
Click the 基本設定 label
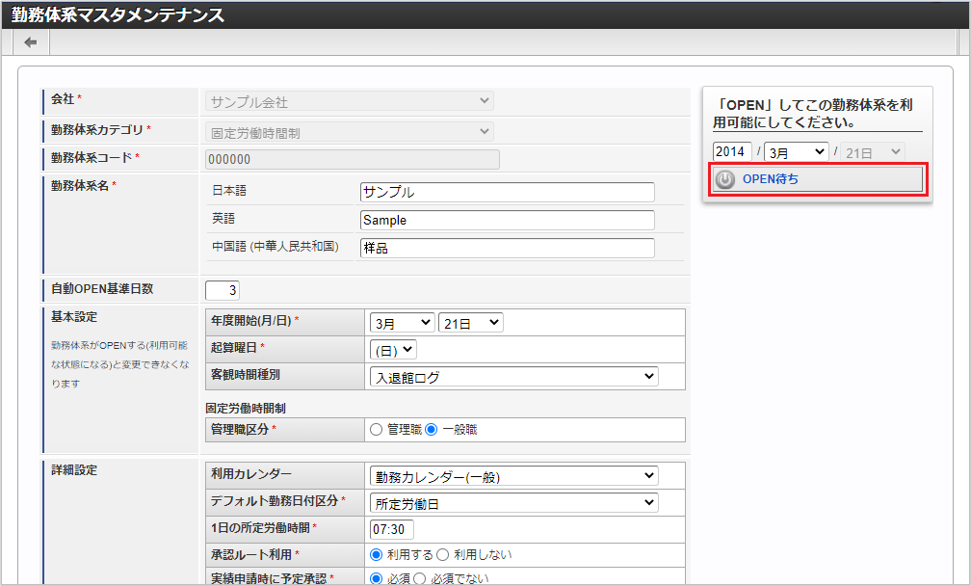click(x=74, y=317)
